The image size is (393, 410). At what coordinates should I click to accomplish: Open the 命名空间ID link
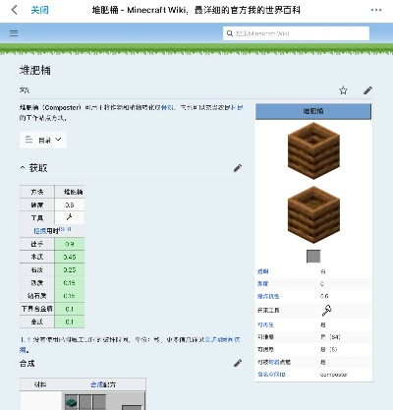click(x=271, y=375)
